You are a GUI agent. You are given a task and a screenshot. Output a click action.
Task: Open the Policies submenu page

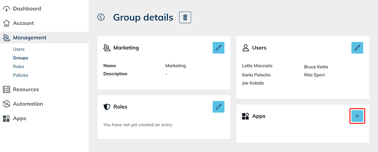[x=21, y=75]
